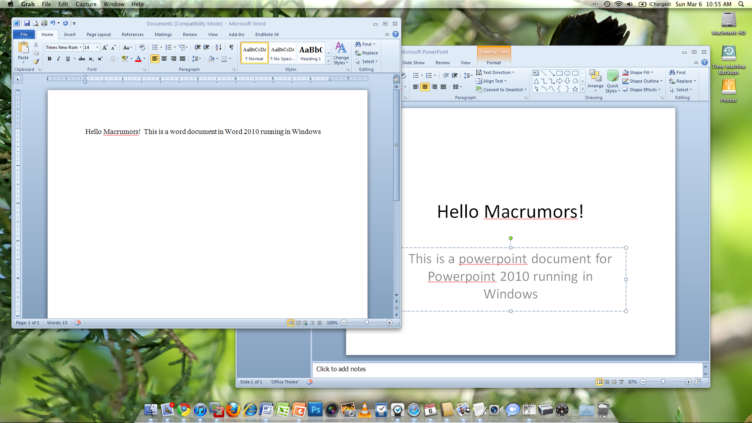Open the font size dropdown showing 14
This screenshot has width=752, height=423.
point(97,47)
